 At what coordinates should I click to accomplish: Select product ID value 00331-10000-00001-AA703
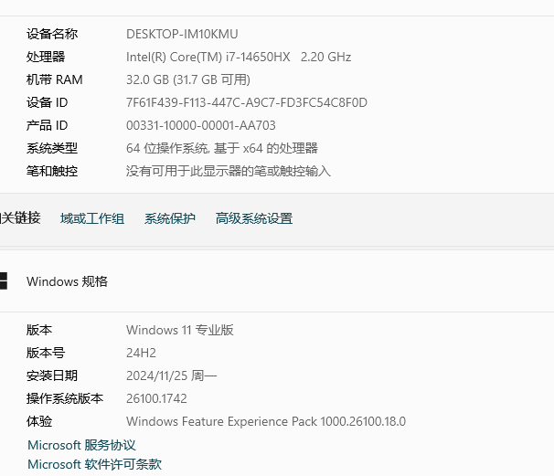(x=201, y=125)
